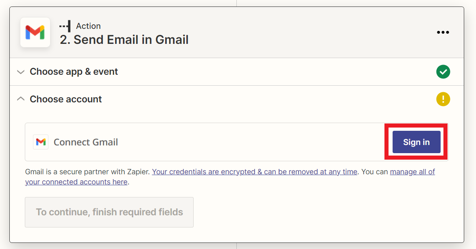
Task: Click the large Gmail app icon
Action: 35,32
